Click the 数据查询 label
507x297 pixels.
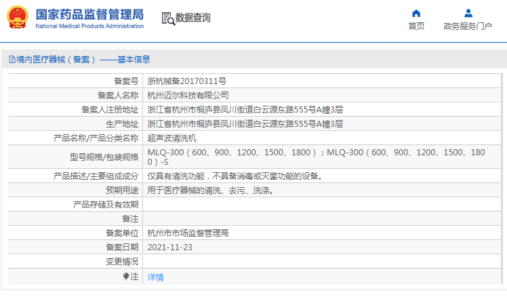pyautogui.click(x=193, y=18)
